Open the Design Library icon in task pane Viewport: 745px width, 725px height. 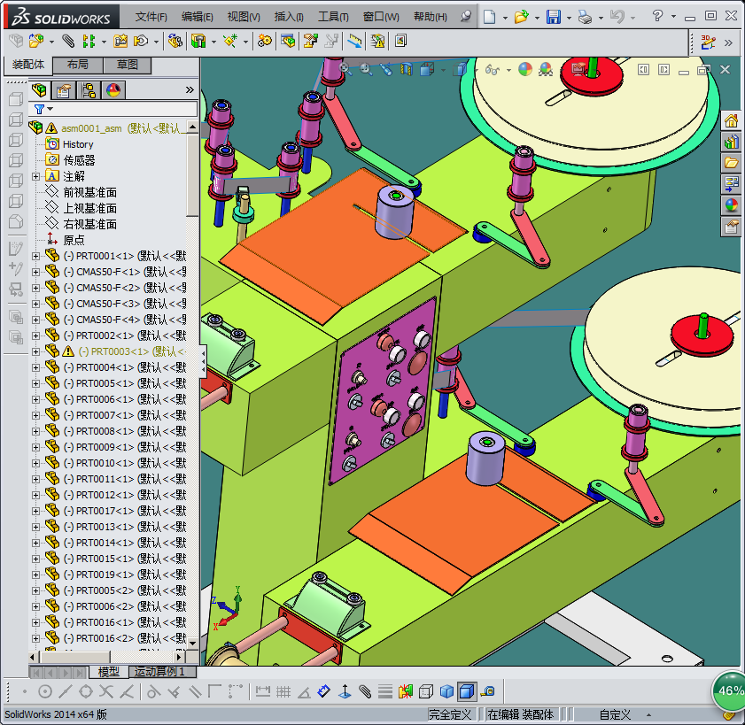pos(731,142)
